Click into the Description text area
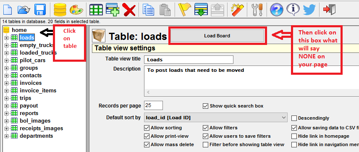The image size is (359, 152). [252, 77]
